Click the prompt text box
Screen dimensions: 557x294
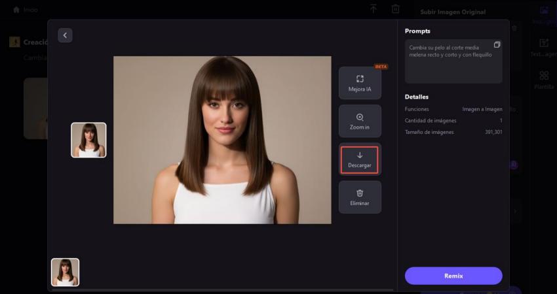[x=453, y=61]
